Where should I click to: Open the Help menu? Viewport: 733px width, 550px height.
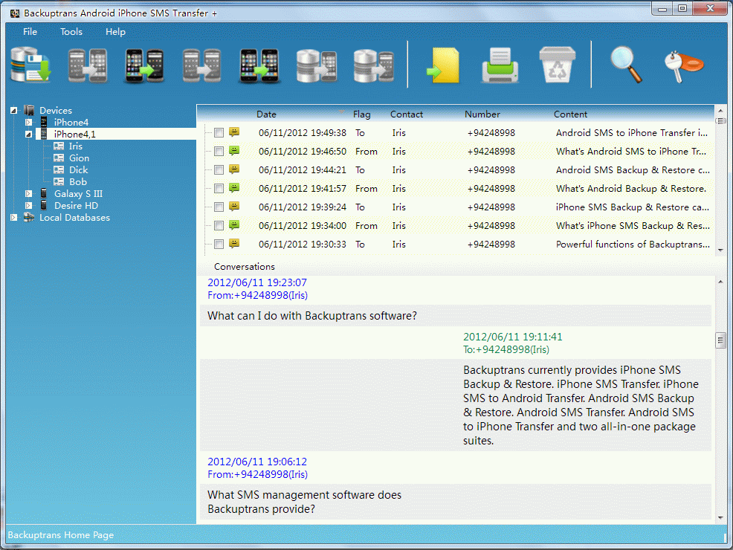pyautogui.click(x=115, y=32)
